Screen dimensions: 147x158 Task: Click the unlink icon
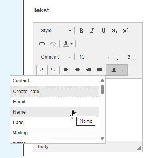click(x=53, y=44)
